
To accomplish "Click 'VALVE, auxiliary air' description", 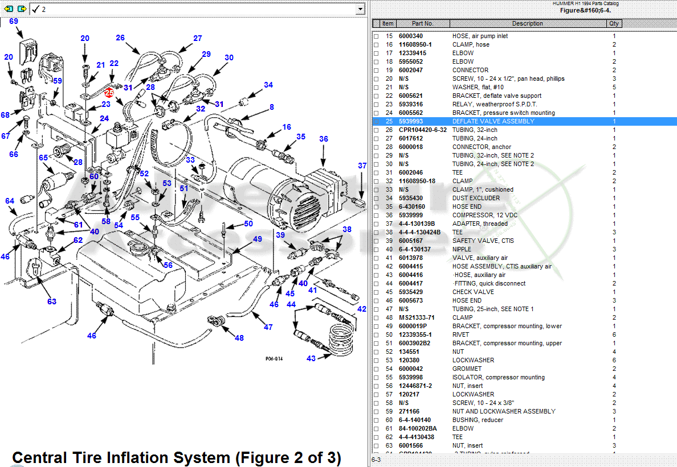I will coord(480,258).
